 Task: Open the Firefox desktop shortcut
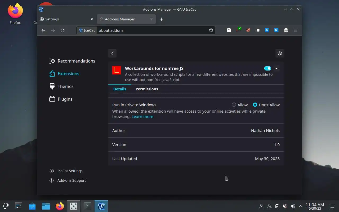point(15,14)
